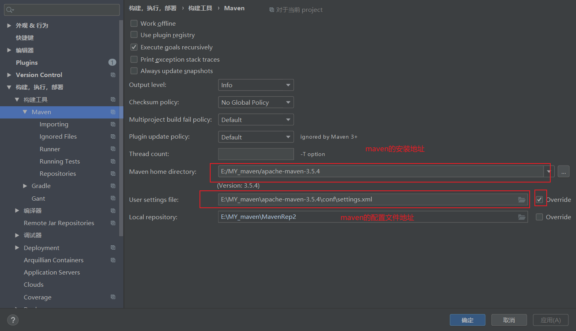Click project-level icon beside Repositories
The width and height of the screenshot is (576, 331).
pyautogui.click(x=113, y=174)
